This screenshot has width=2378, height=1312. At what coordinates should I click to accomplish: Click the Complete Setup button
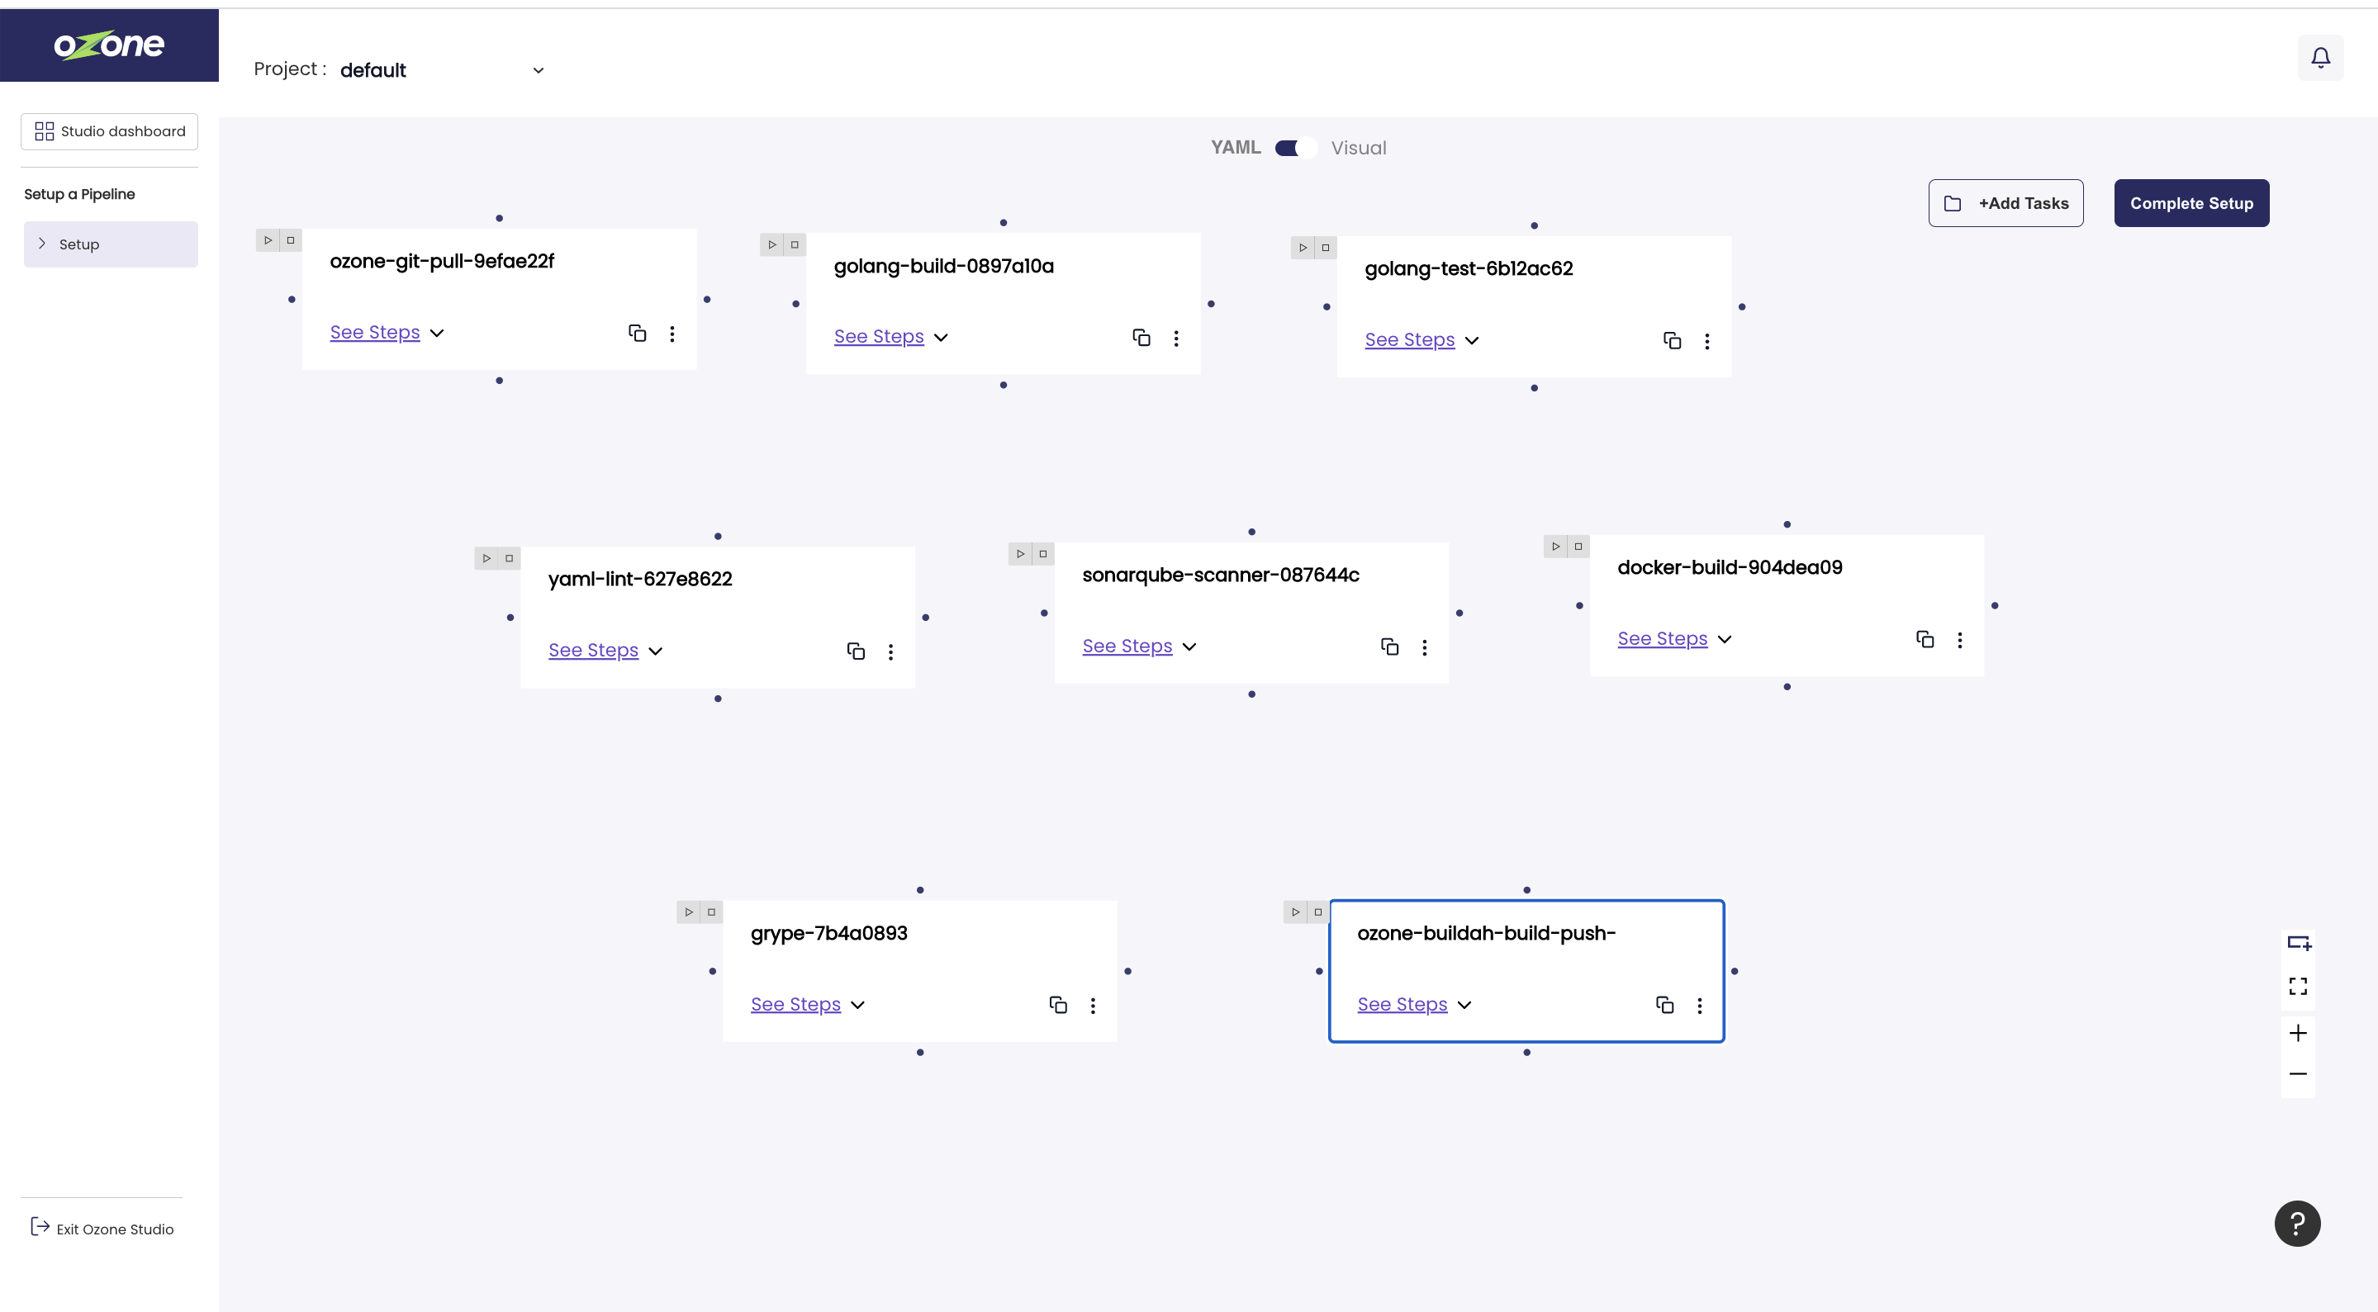(2191, 203)
